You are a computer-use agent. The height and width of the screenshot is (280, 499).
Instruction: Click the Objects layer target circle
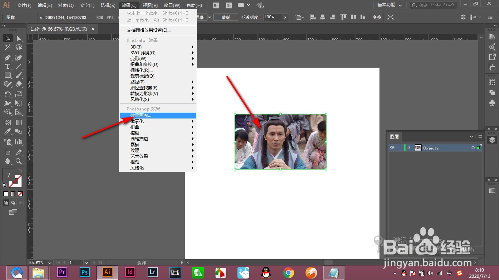tap(473, 148)
